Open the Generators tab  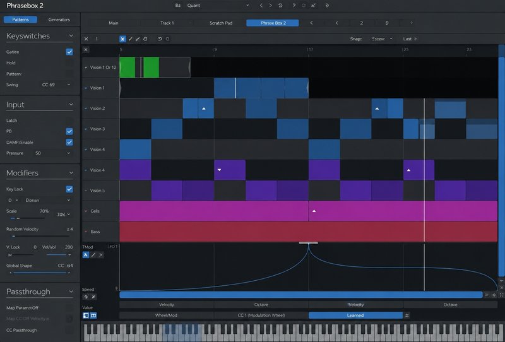pyautogui.click(x=59, y=20)
